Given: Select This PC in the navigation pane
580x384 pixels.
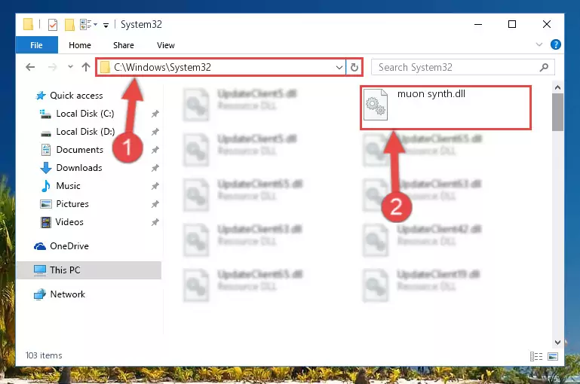Looking at the screenshot, I should click(89, 270).
